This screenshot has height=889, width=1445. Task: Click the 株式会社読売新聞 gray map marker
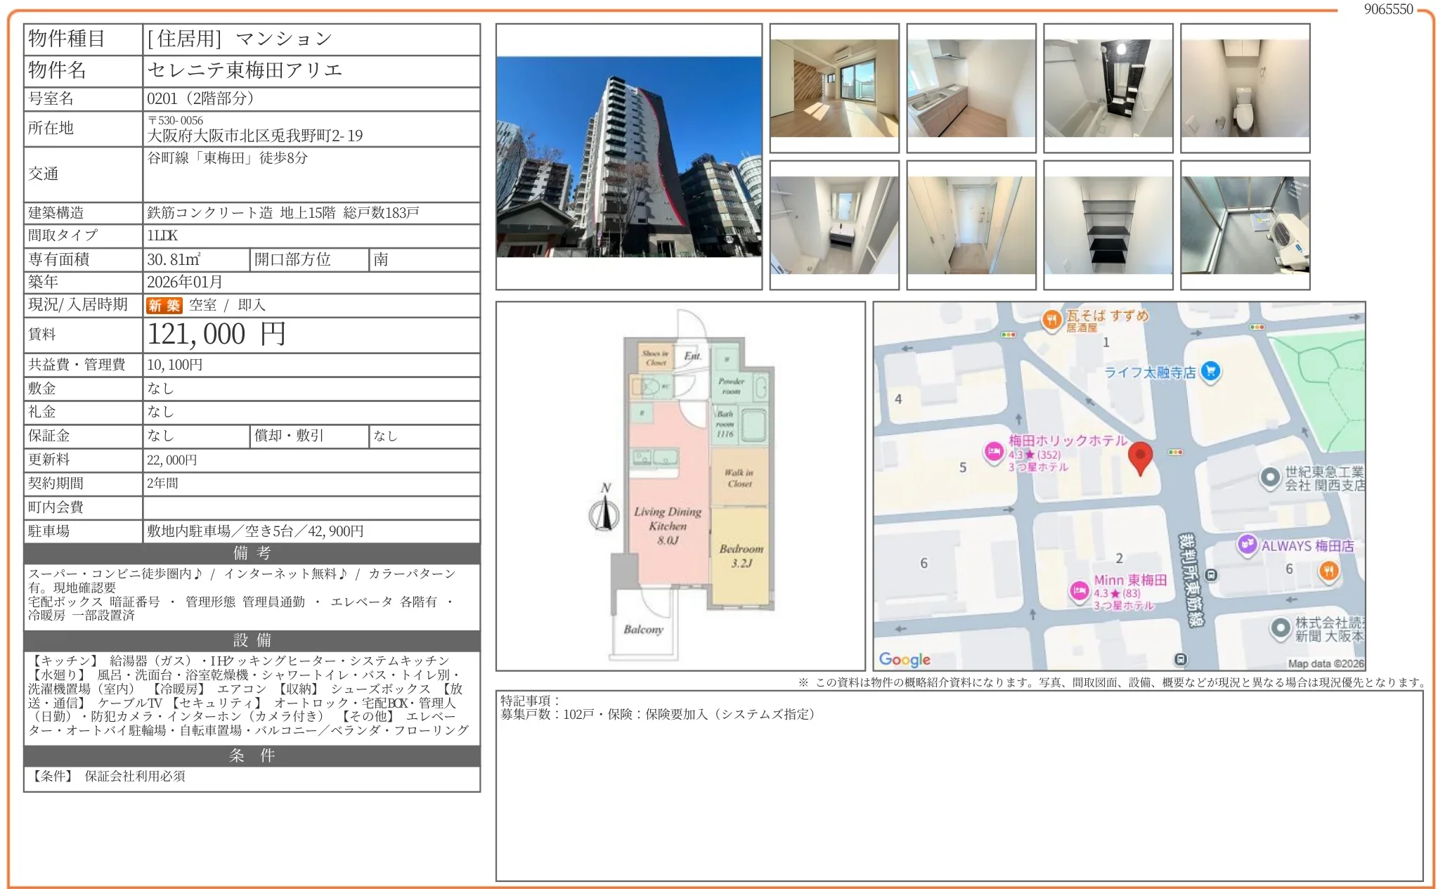click(1280, 628)
